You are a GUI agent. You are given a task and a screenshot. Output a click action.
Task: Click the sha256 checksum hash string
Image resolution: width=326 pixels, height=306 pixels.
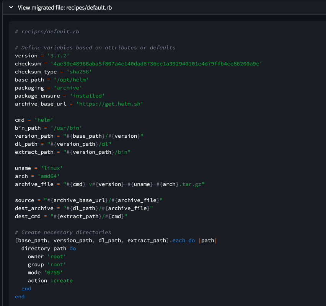pos(153,64)
